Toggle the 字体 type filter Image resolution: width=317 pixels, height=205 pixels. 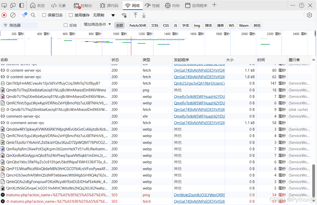pyautogui.click(x=185, y=25)
